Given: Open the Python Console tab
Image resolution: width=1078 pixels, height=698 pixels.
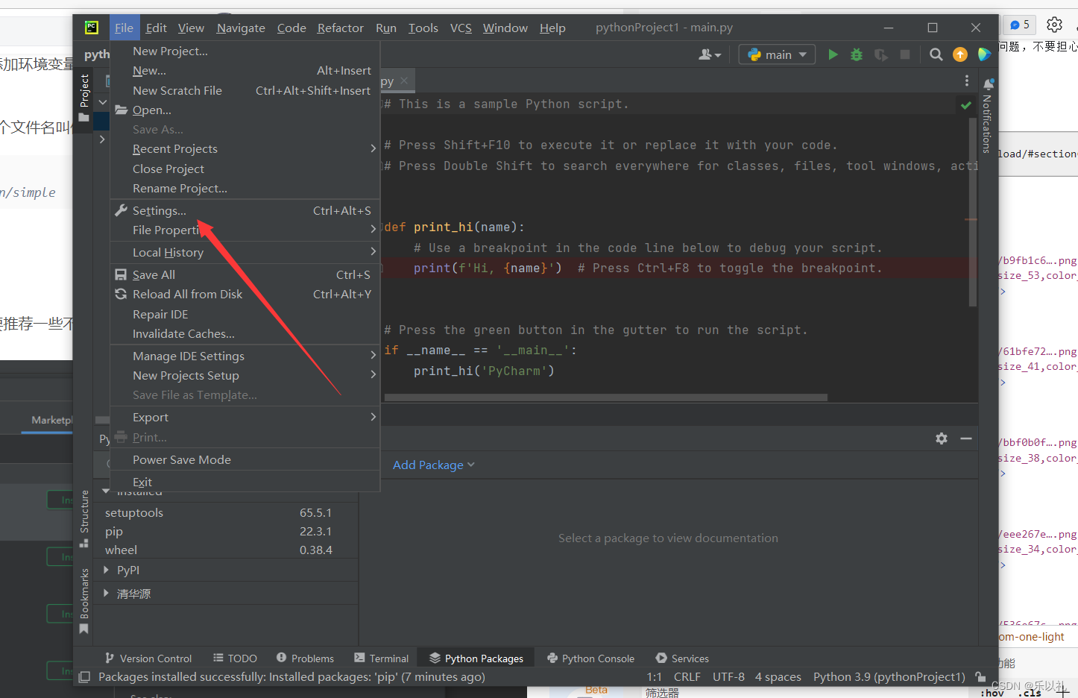Looking at the screenshot, I should tap(590, 658).
